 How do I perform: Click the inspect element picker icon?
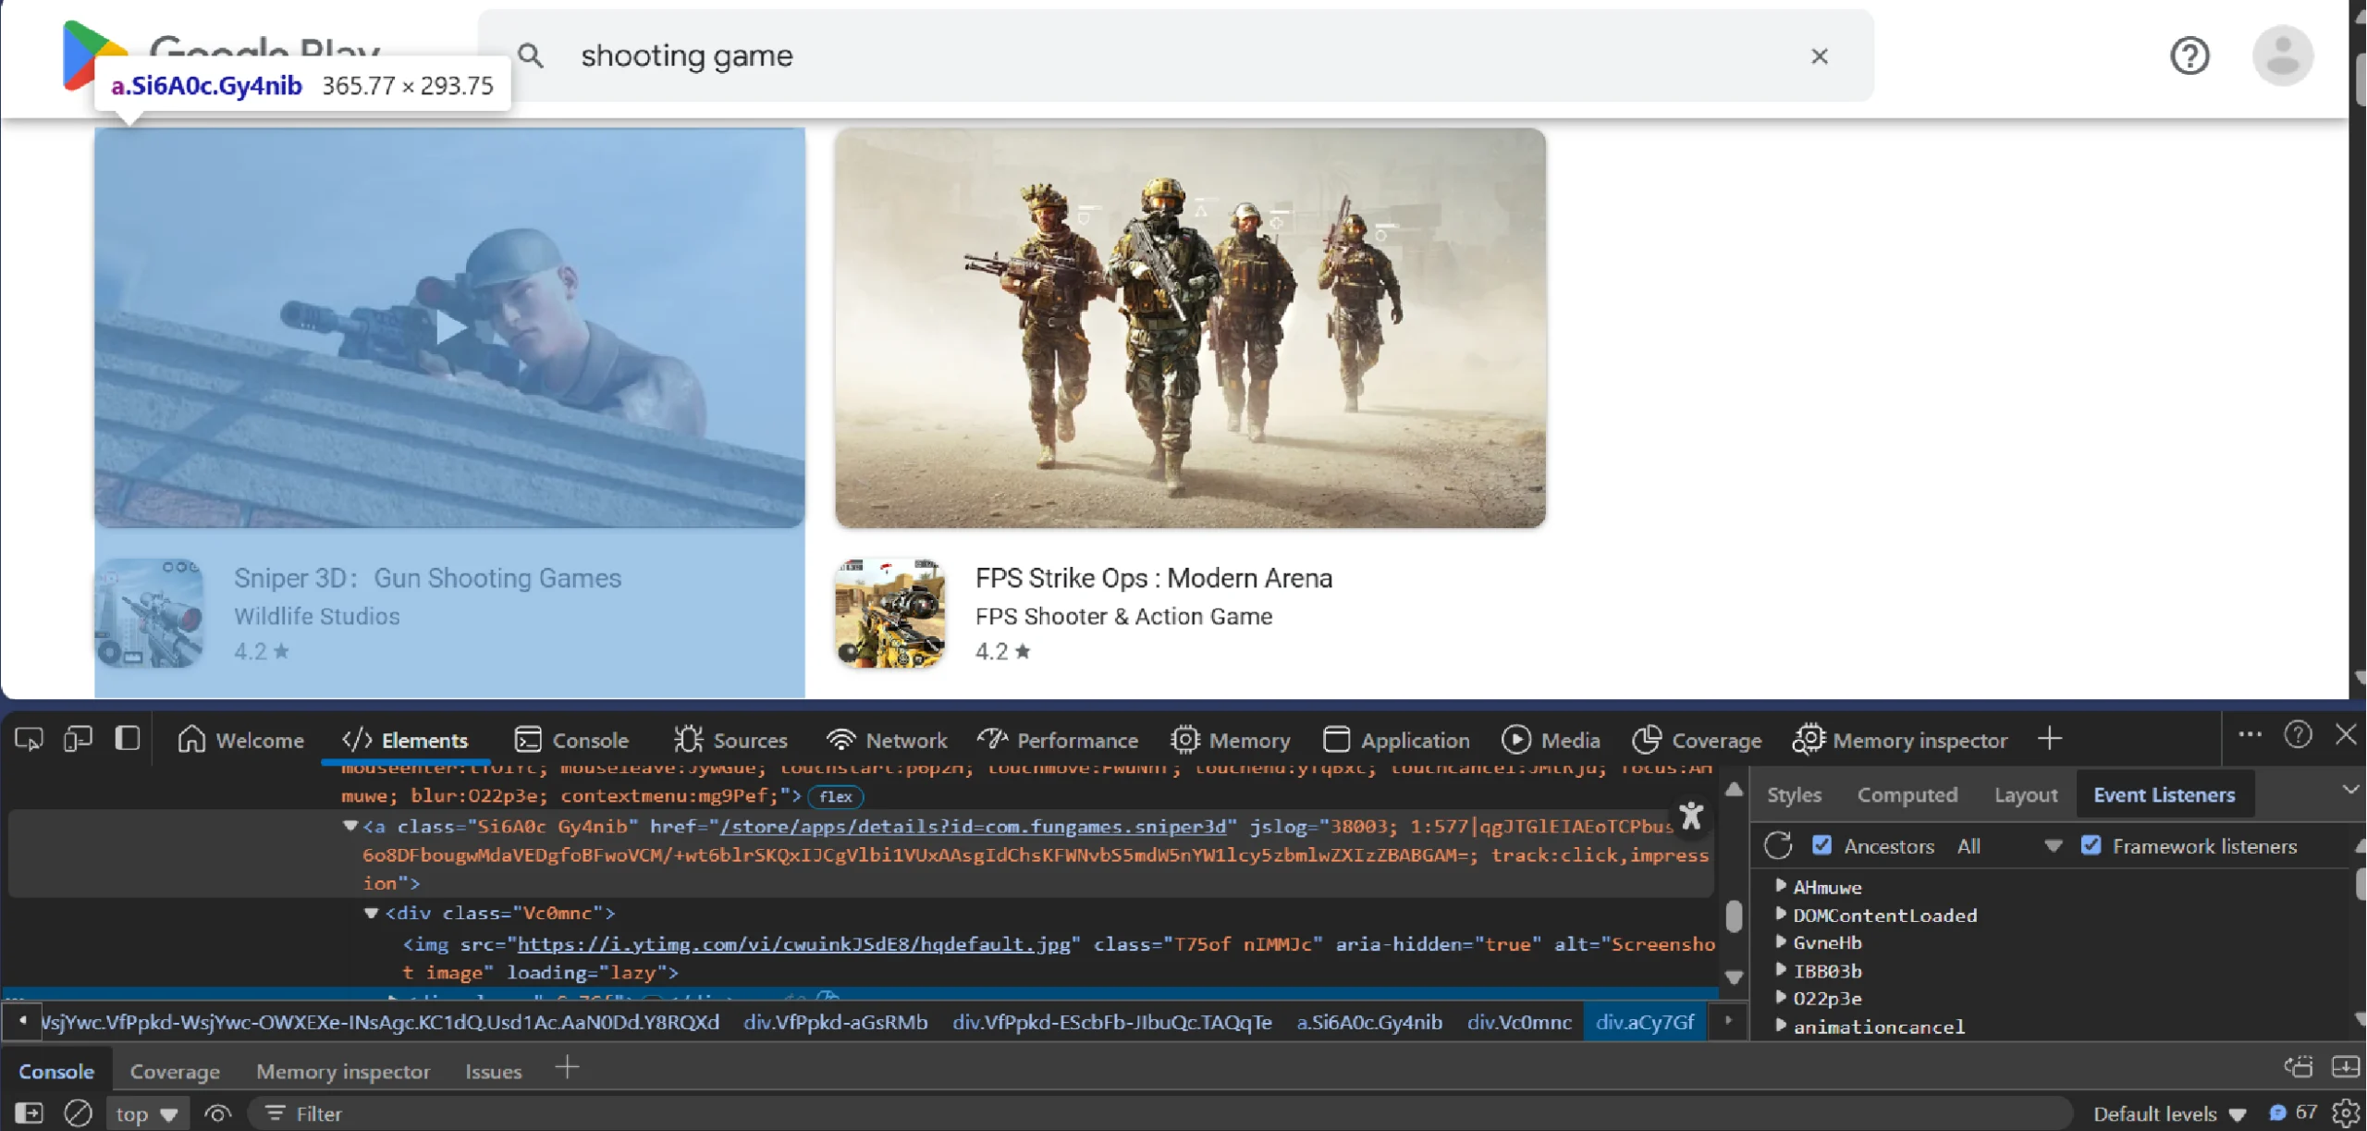(x=29, y=739)
